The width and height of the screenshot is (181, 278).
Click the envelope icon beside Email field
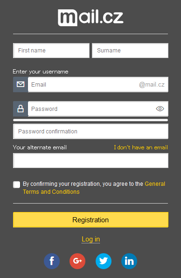(x=21, y=84)
